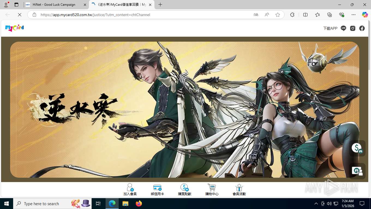Screen dimensions: 371x209
Task: Click the address bar URL
Action: (x=95, y=15)
